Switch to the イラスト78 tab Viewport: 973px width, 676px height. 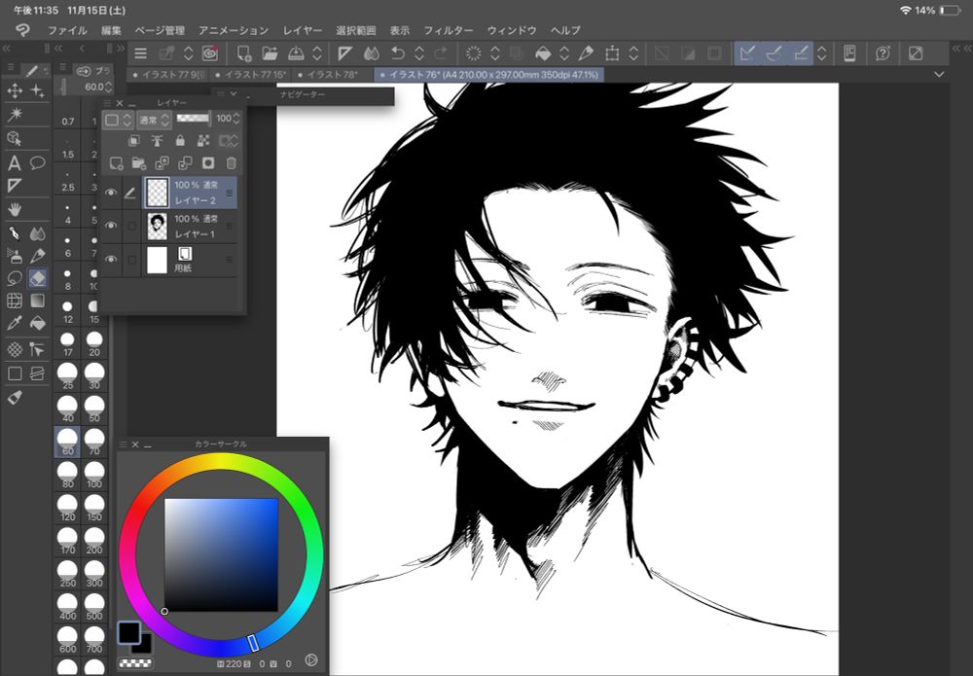[332, 74]
